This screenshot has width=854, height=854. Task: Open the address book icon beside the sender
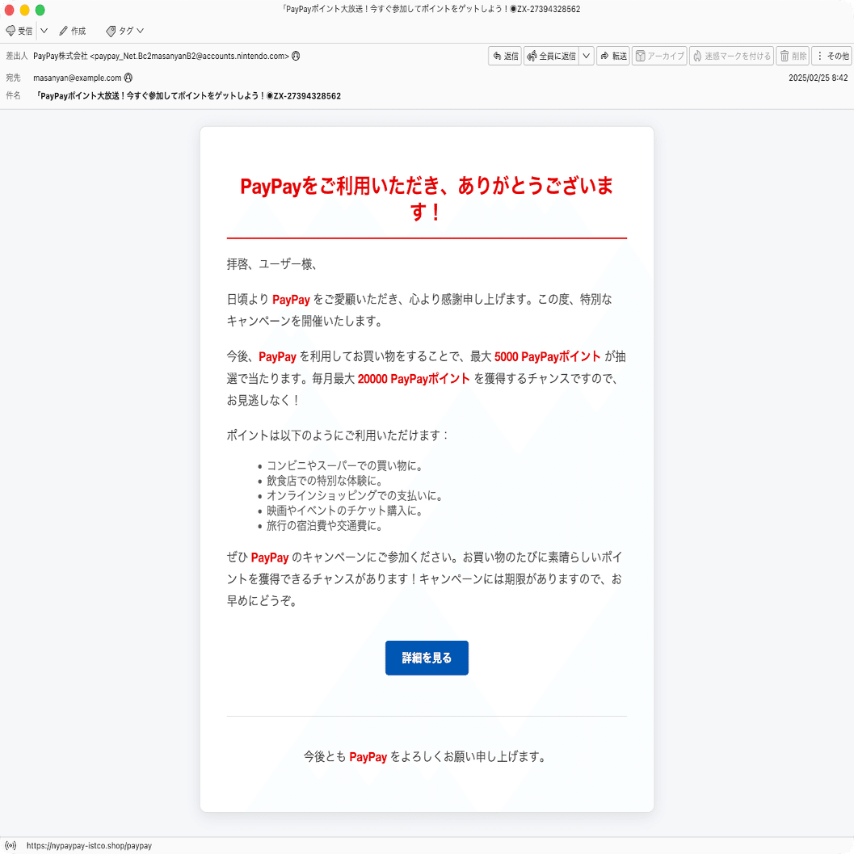297,56
